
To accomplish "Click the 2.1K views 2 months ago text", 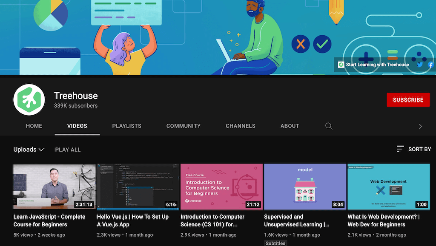I will click(x=377, y=235).
